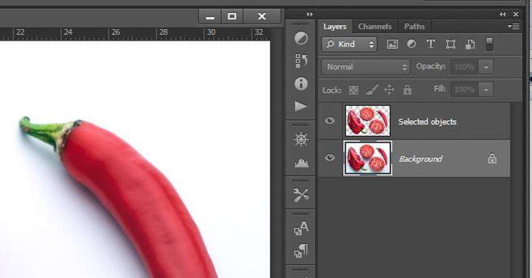Click the Selected objects layer name

(427, 121)
